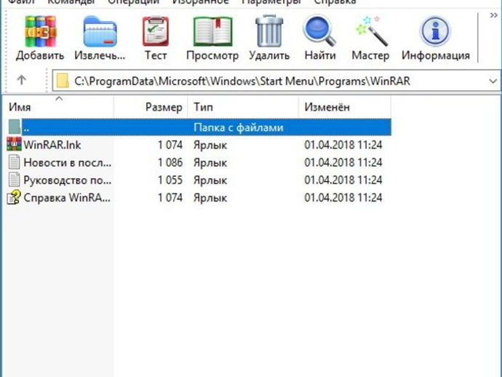
Task: Click the Удалить (Delete) trash can icon
Action: point(269,31)
